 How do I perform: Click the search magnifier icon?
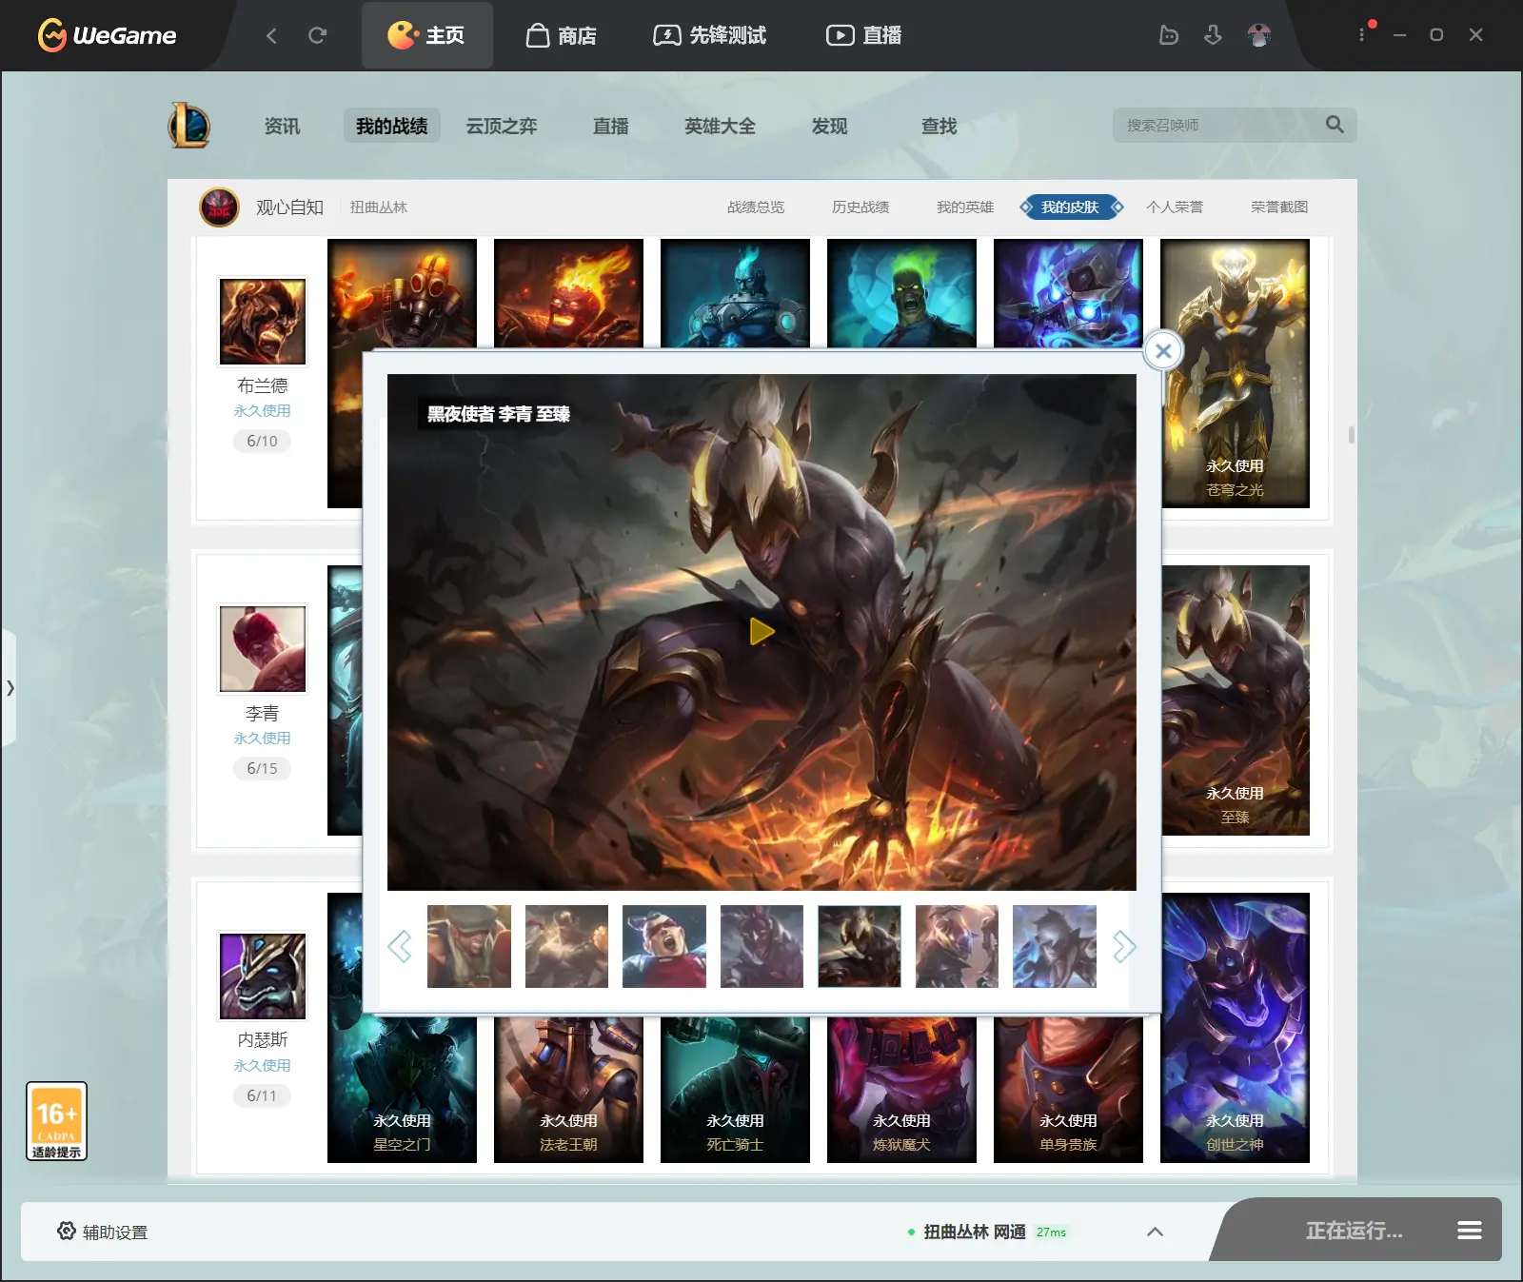tap(1335, 125)
